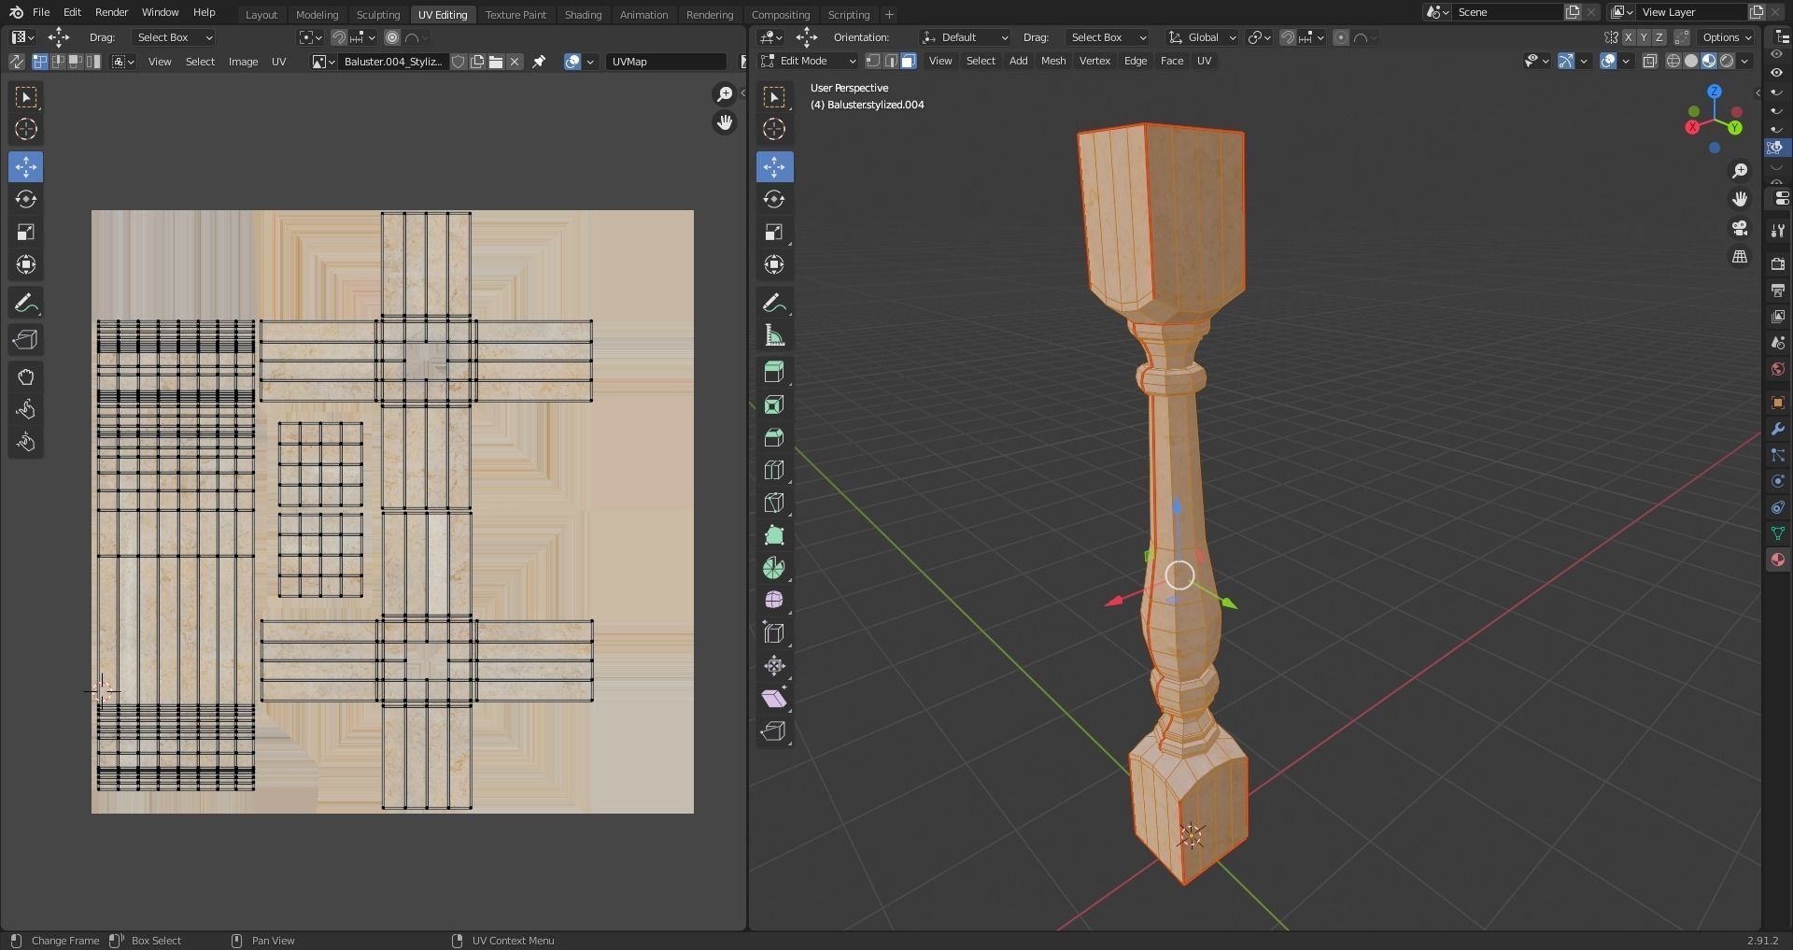This screenshot has width=1793, height=950.
Task: Select the Inset Faces tool
Action: (x=774, y=404)
